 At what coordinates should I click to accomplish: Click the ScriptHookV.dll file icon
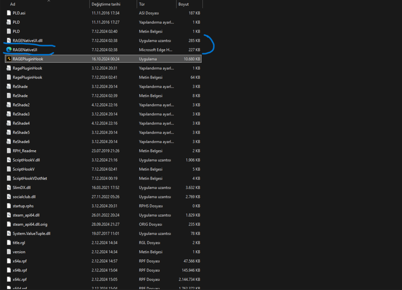(x=9, y=160)
